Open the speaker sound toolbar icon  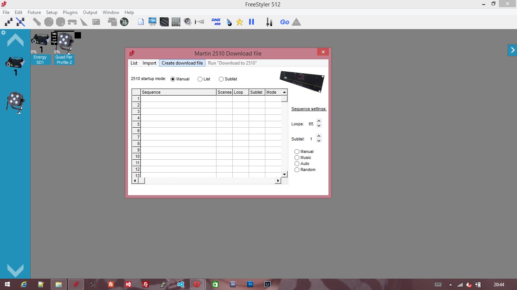pyautogui.click(x=188, y=22)
